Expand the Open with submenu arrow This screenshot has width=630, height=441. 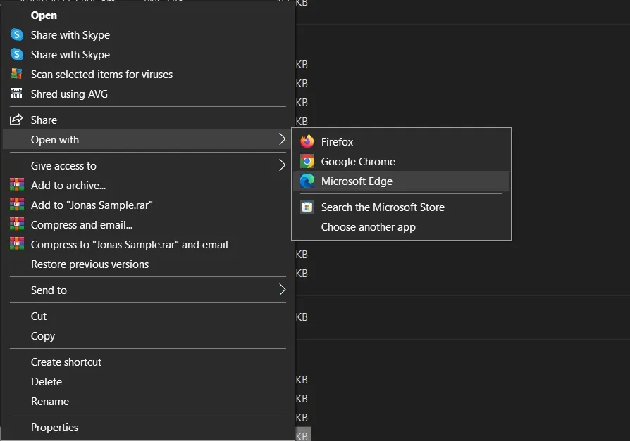pos(282,139)
